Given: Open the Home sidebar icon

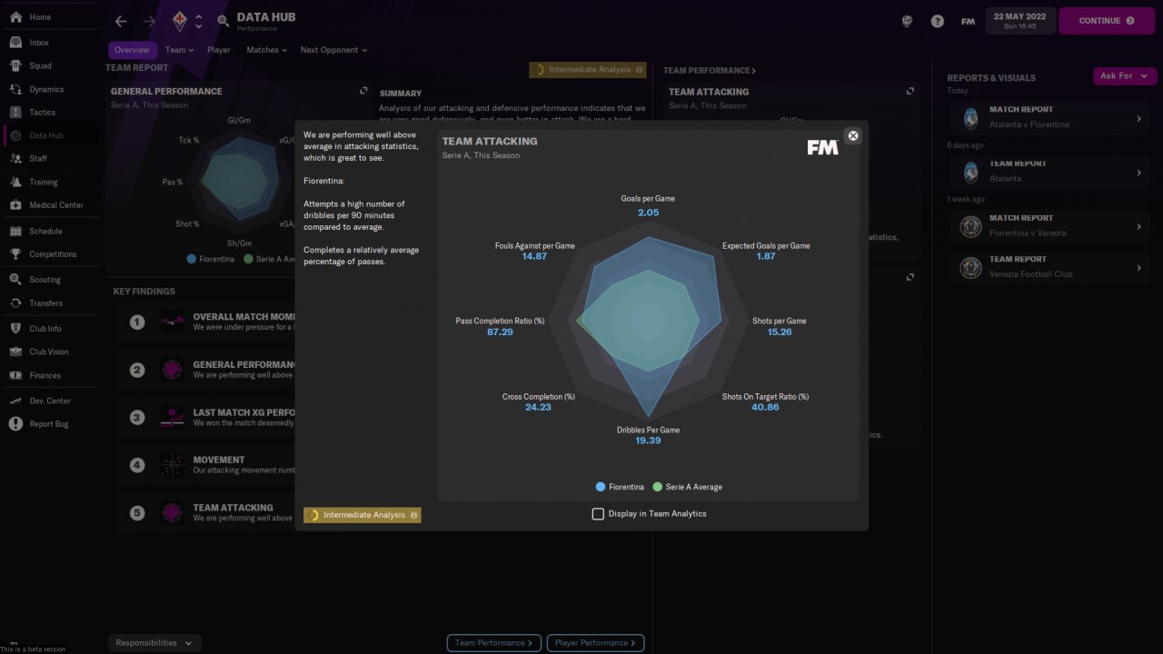Looking at the screenshot, I should coord(15,17).
